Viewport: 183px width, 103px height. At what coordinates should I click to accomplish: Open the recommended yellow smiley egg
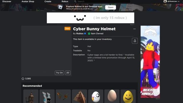point(128,96)
